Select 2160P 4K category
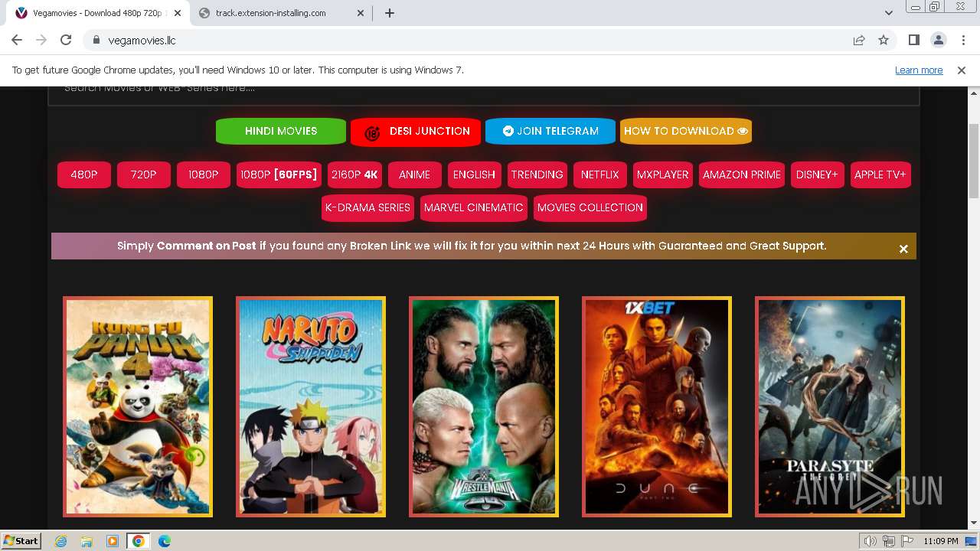 tap(354, 174)
